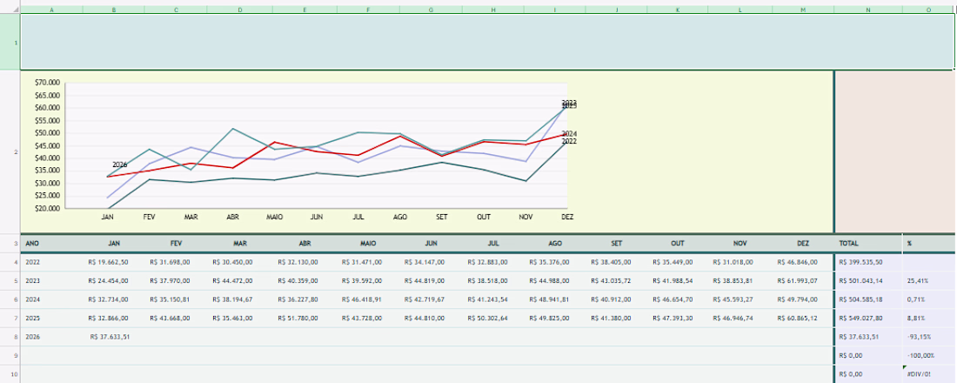
Task: Click total cell R$ 504.585,18
Action: tap(868, 299)
